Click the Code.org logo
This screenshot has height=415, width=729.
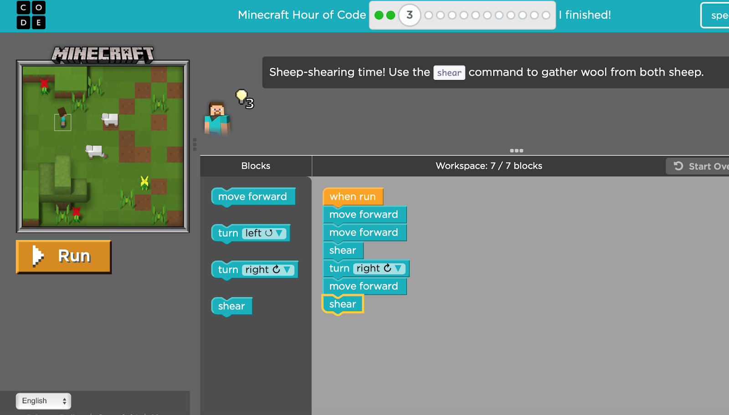[x=31, y=15]
